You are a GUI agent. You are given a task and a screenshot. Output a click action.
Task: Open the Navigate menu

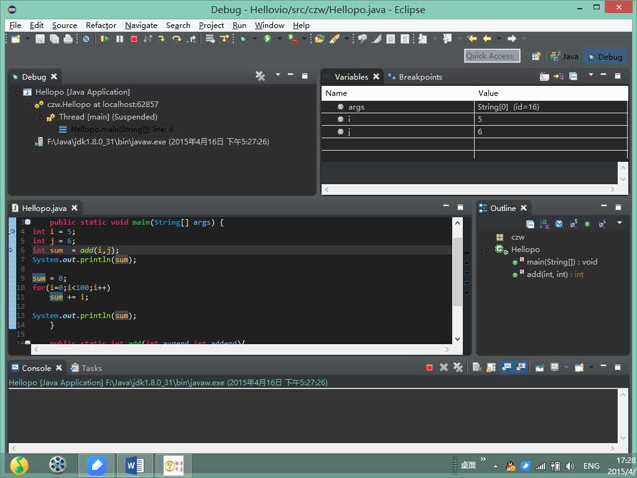(141, 26)
